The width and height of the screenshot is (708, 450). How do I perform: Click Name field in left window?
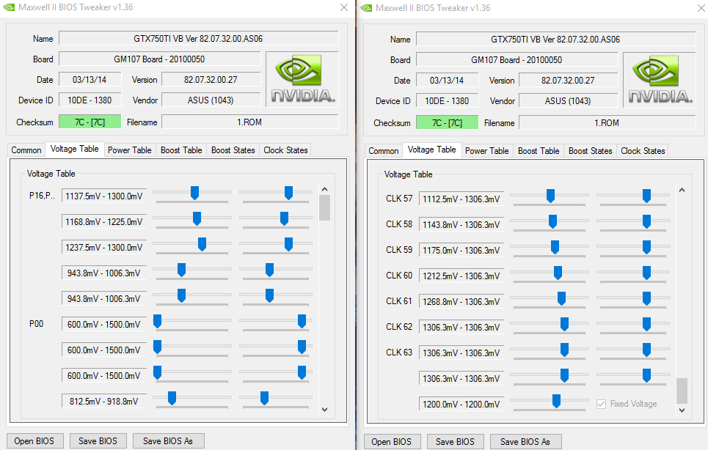(x=199, y=39)
